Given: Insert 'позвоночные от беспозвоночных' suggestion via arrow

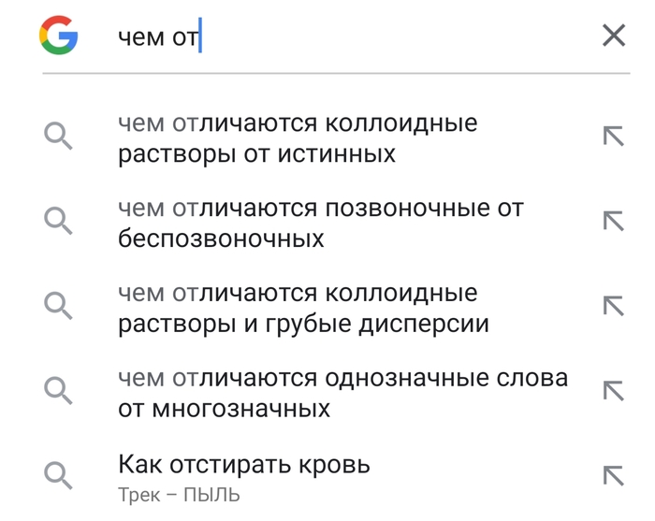Looking at the screenshot, I should pyautogui.click(x=613, y=222).
